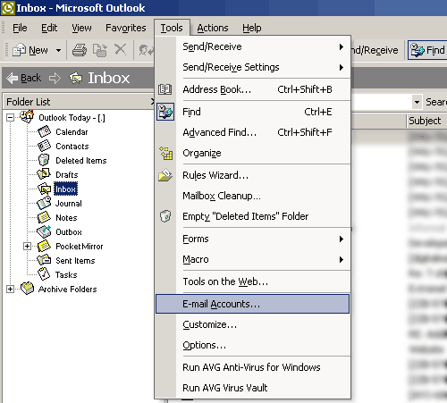Click the Print toolbar icon
Screen dimensions: 447x403
click(80, 50)
